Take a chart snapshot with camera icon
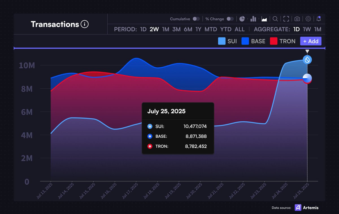Image resolution: width=339 pixels, height=214 pixels. click(297, 19)
